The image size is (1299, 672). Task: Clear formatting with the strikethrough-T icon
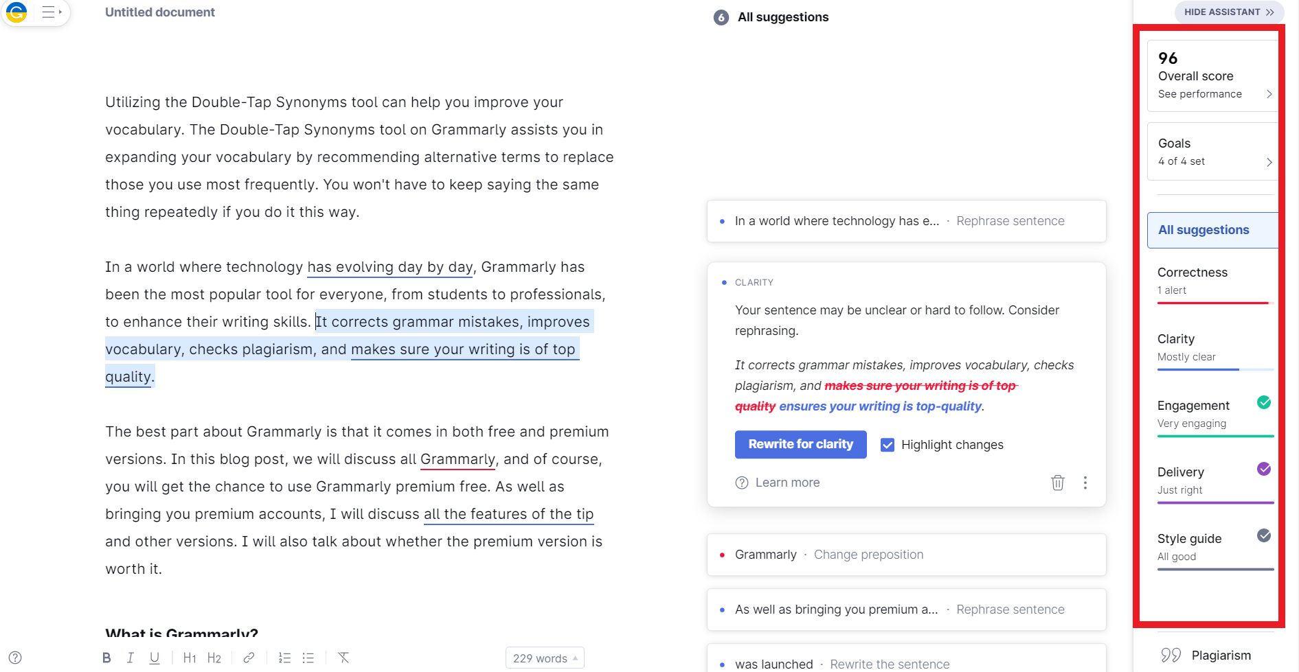click(x=343, y=657)
